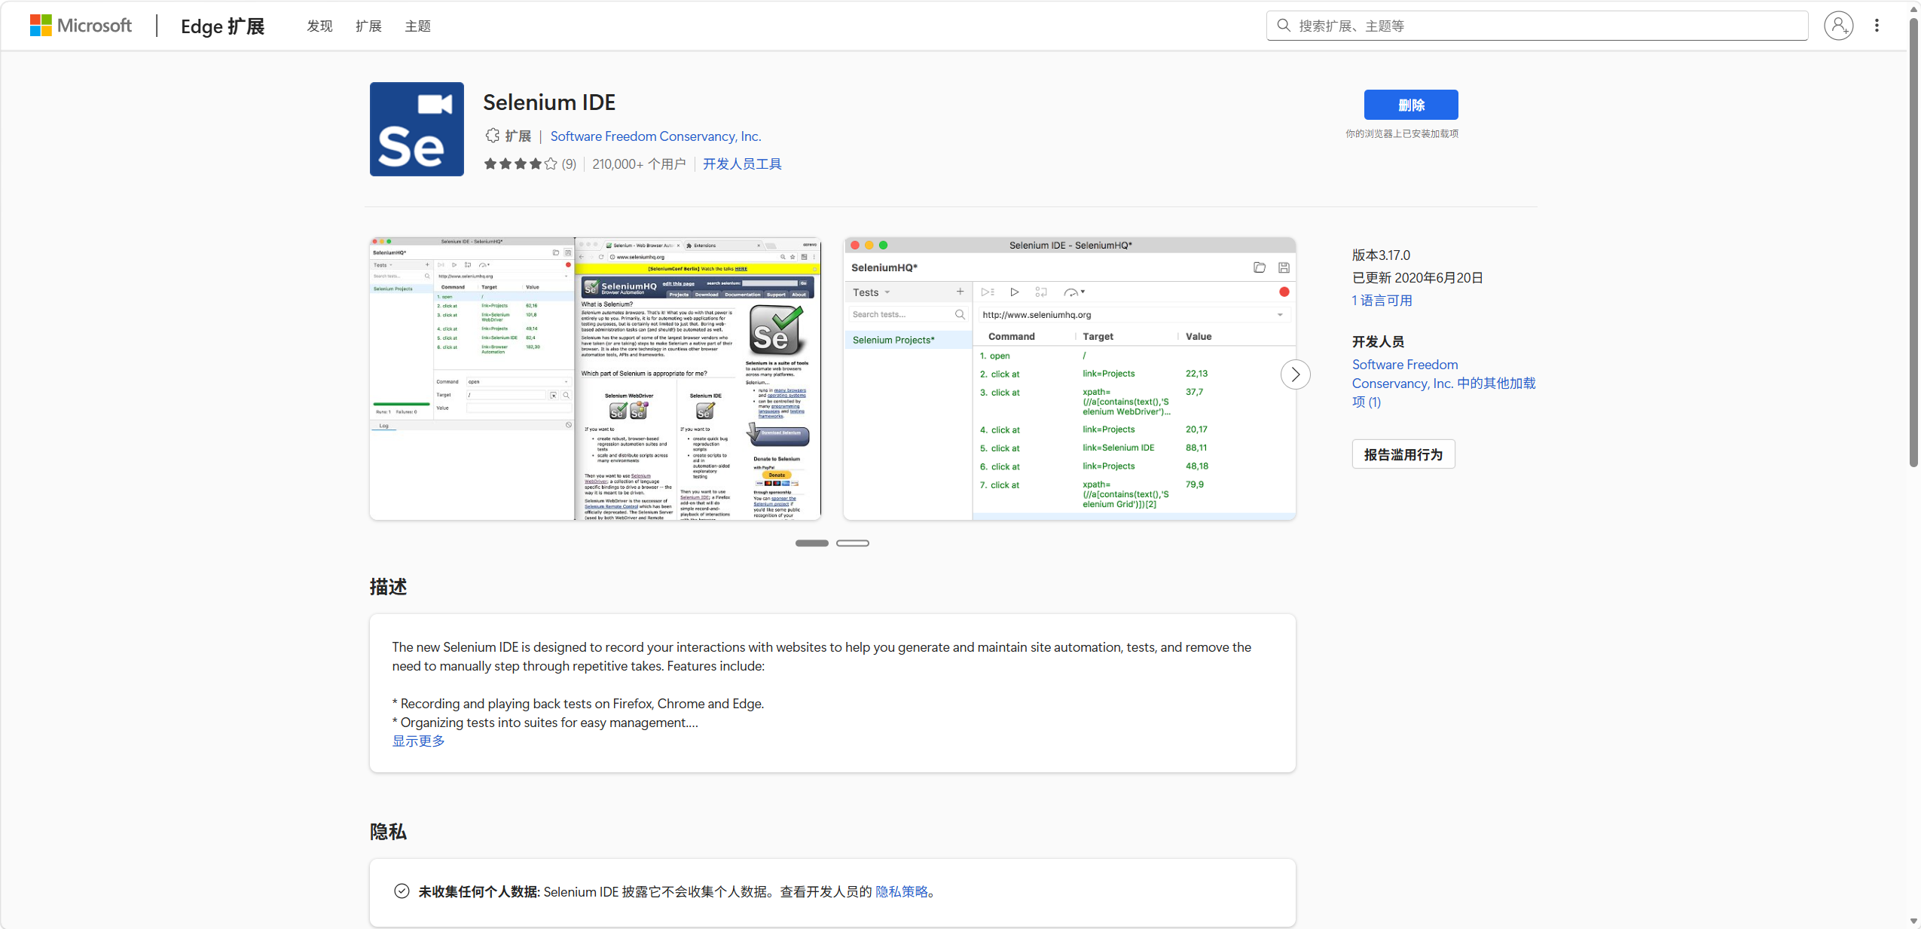Image resolution: width=1921 pixels, height=929 pixels.
Task: Open the 扩展 navigation tab
Action: [x=368, y=26]
